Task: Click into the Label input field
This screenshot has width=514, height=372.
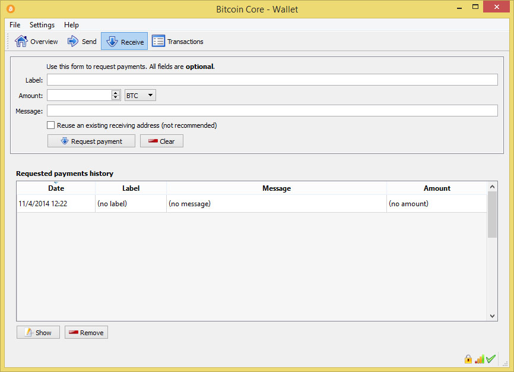Action: 272,80
